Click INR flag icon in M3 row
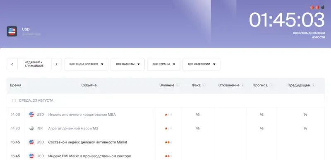The width and height of the screenshot is (331, 160). pyautogui.click(x=31, y=128)
